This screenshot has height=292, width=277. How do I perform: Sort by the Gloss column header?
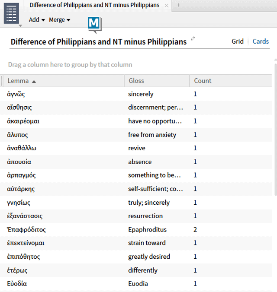pyautogui.click(x=136, y=81)
